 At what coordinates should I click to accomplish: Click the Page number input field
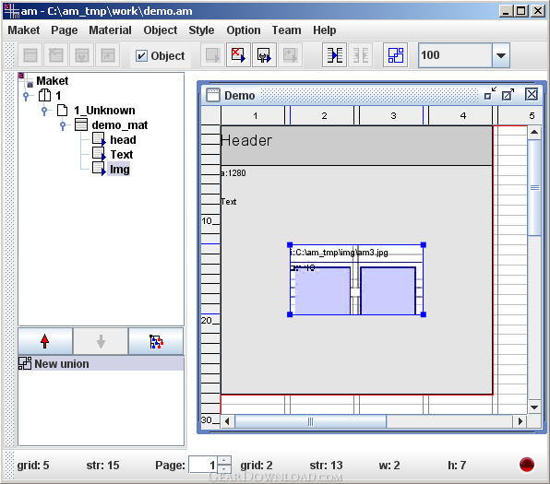pos(203,465)
